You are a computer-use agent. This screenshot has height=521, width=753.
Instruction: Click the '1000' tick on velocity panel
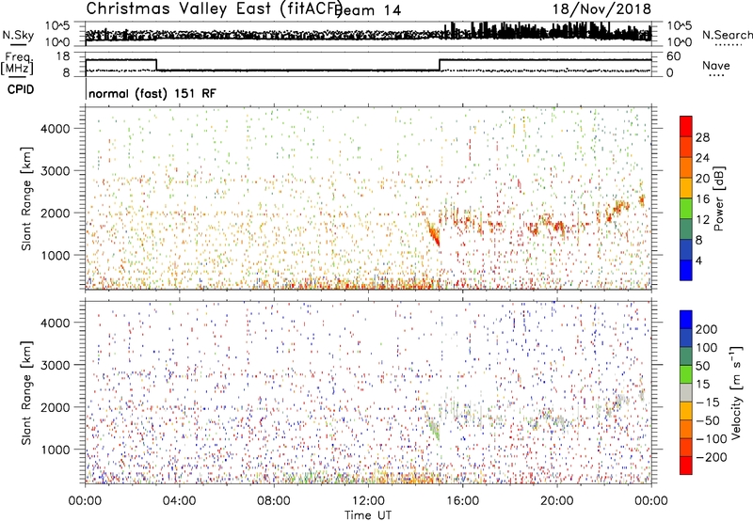[56, 450]
